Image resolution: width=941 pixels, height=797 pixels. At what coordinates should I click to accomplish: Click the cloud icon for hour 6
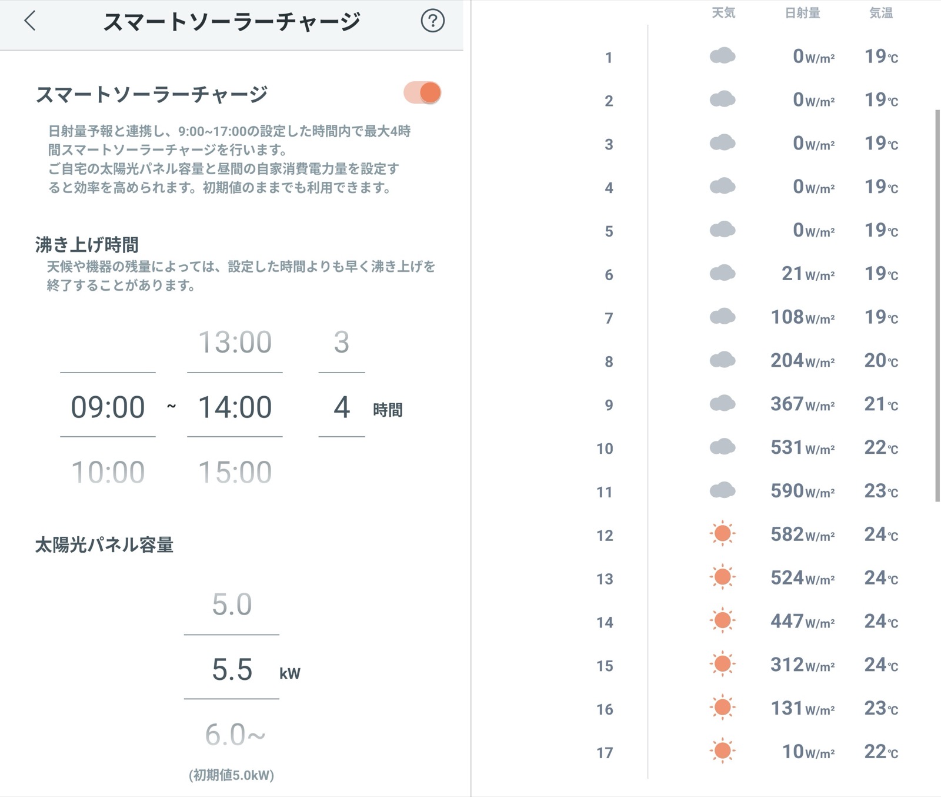(723, 273)
